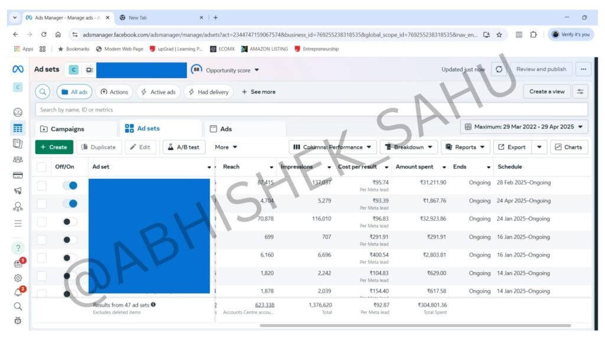Viewport: 605px width, 340px height.
Task: Turn off the first ad set toggle
Action: click(x=70, y=185)
